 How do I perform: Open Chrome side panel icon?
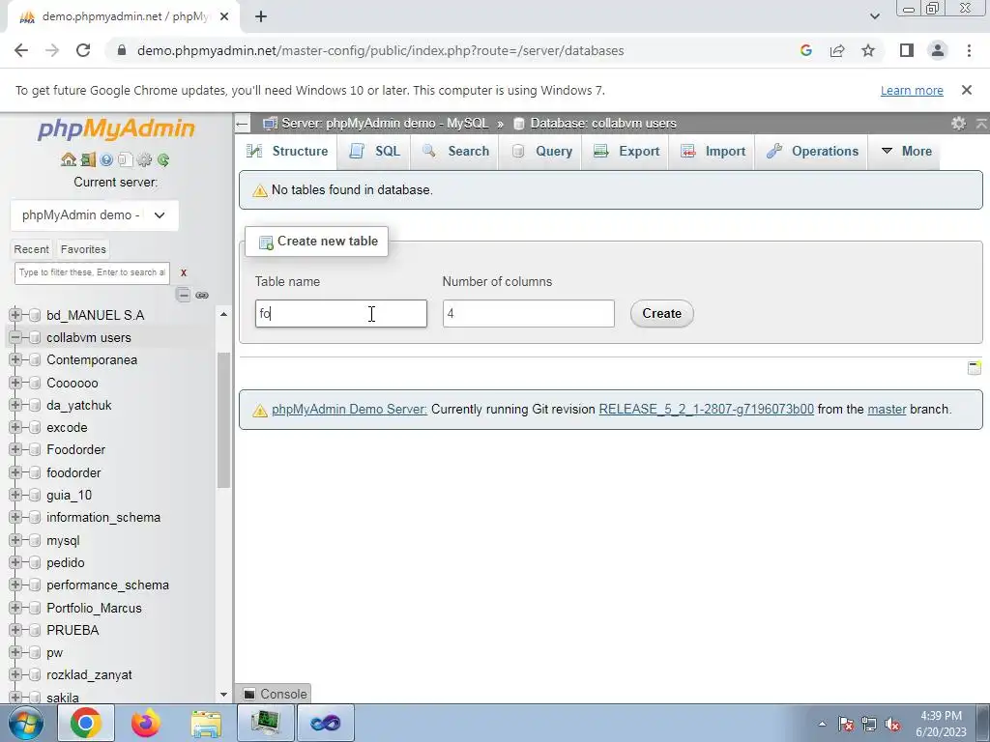click(x=907, y=50)
